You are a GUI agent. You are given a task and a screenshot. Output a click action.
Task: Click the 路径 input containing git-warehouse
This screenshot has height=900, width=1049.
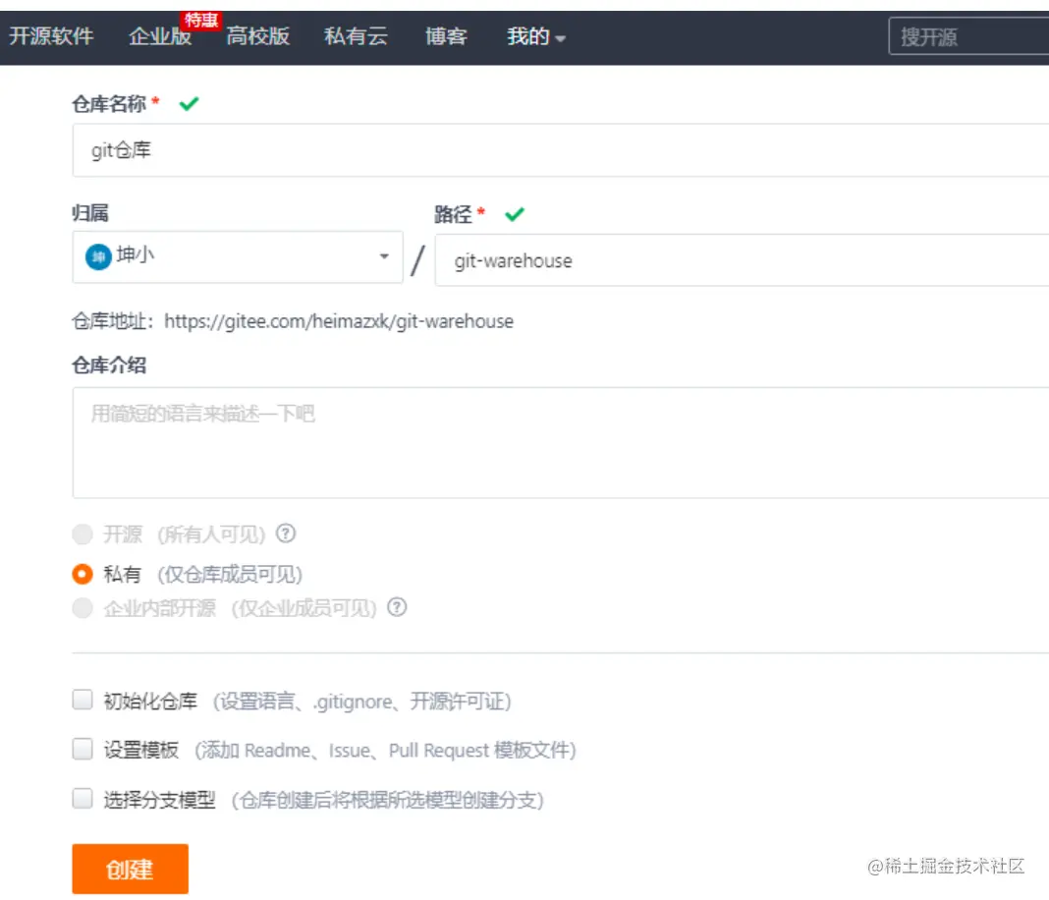[742, 260]
